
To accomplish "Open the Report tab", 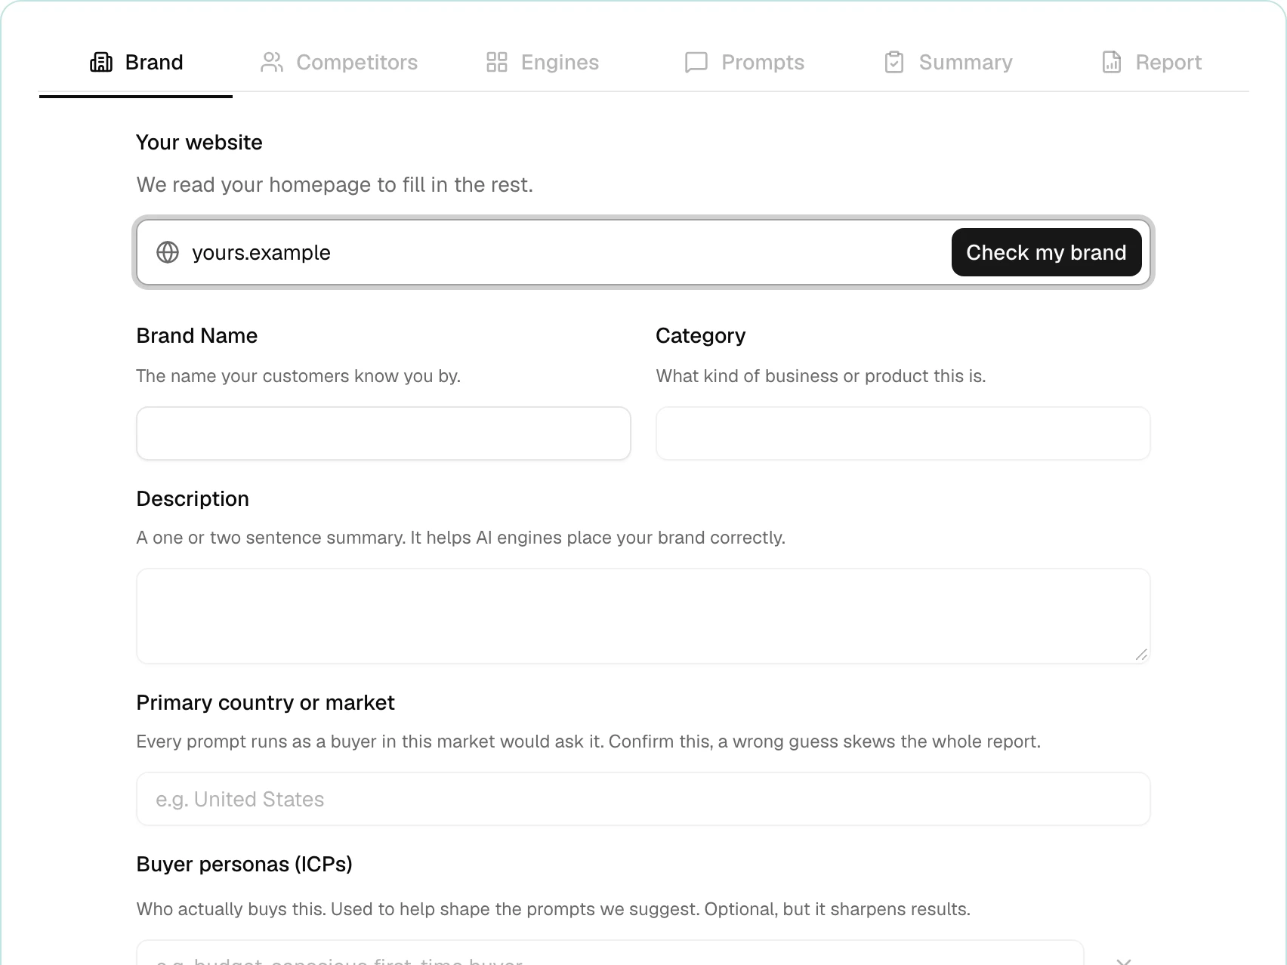I will click(x=1151, y=62).
